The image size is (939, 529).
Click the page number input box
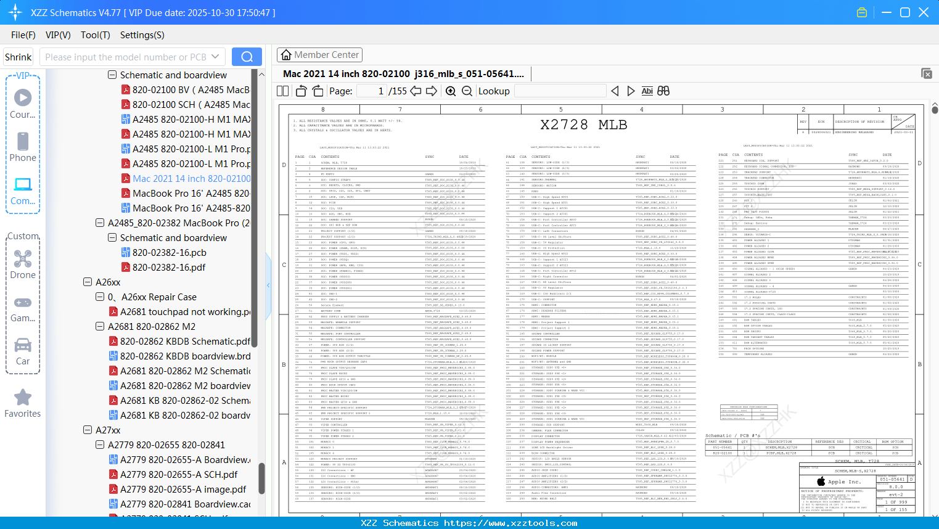coord(371,91)
